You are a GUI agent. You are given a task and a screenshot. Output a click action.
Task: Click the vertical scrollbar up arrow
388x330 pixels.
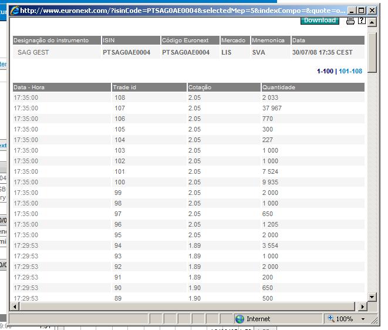pos(372,22)
